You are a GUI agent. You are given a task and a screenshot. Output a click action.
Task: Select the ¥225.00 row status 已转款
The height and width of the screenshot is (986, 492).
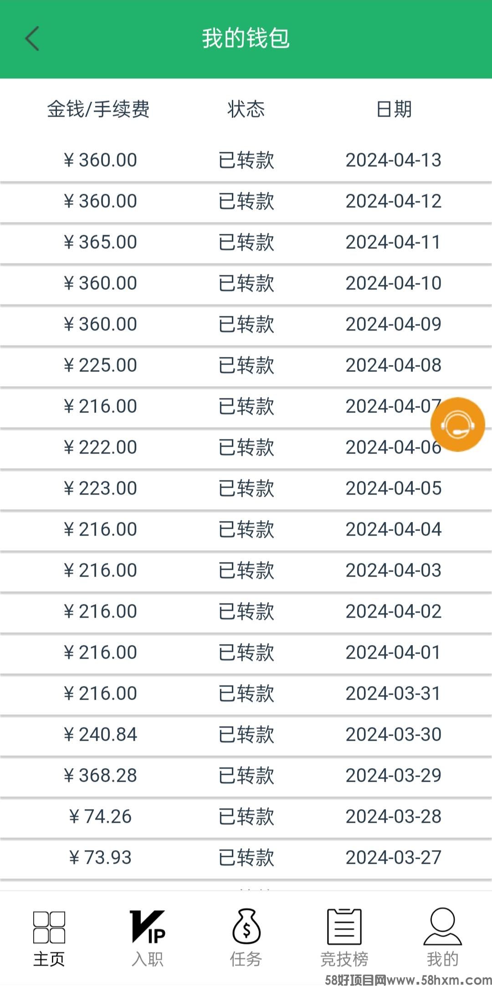tap(246, 365)
